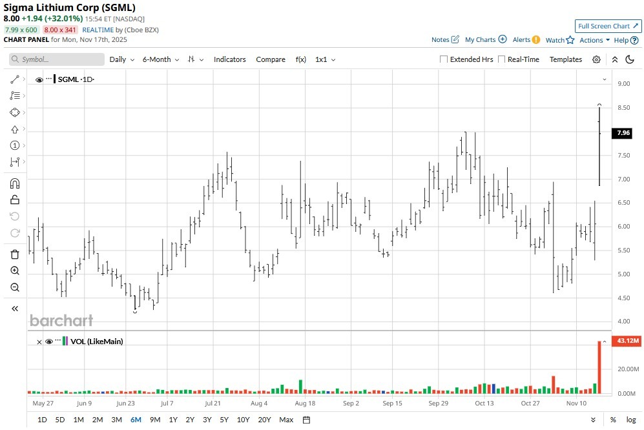644x430 pixels.
Task: Click the REALTIME data source link
Action: [x=98, y=30]
